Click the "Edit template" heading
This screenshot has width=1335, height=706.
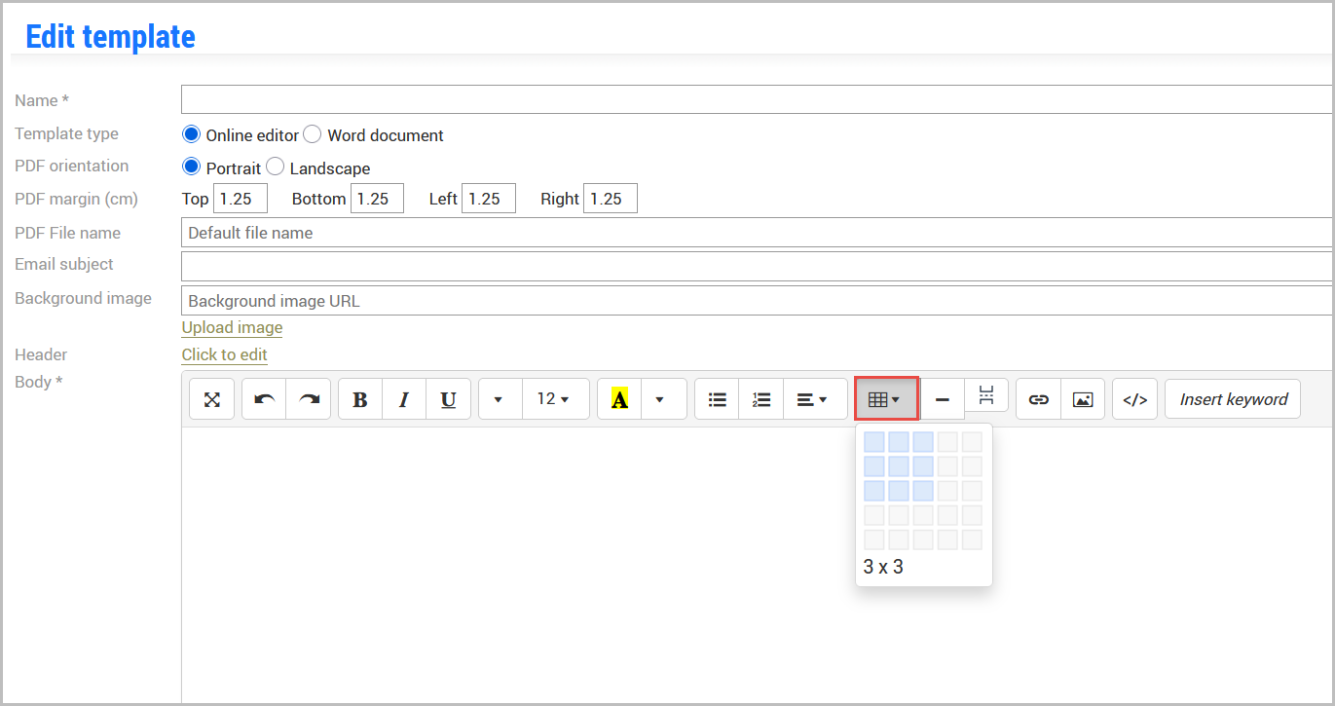[110, 36]
